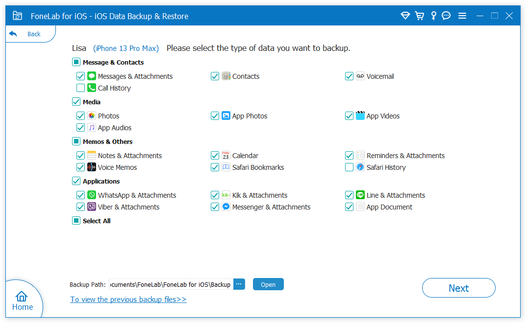Viewport: 527px width, 324px height.
Task: Uncheck the Voicemail checkbox
Action: [349, 76]
